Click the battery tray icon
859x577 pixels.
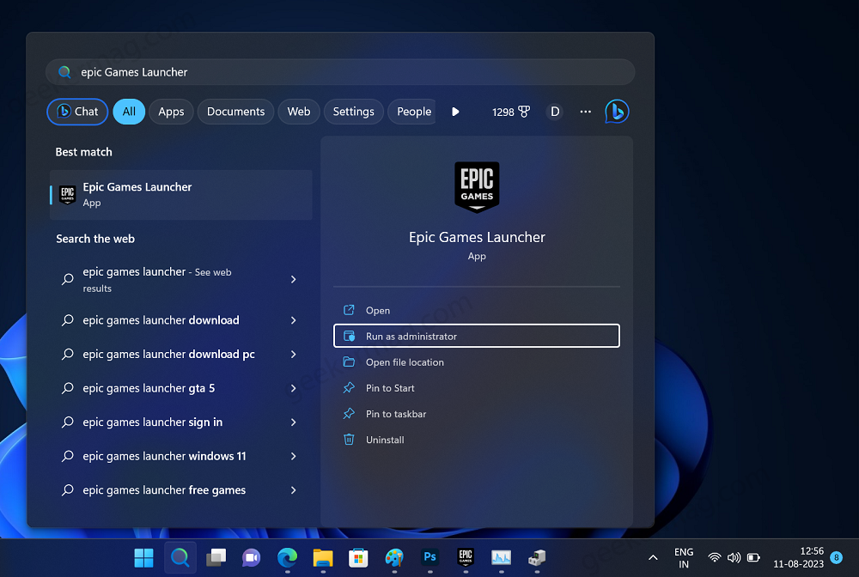[754, 558]
